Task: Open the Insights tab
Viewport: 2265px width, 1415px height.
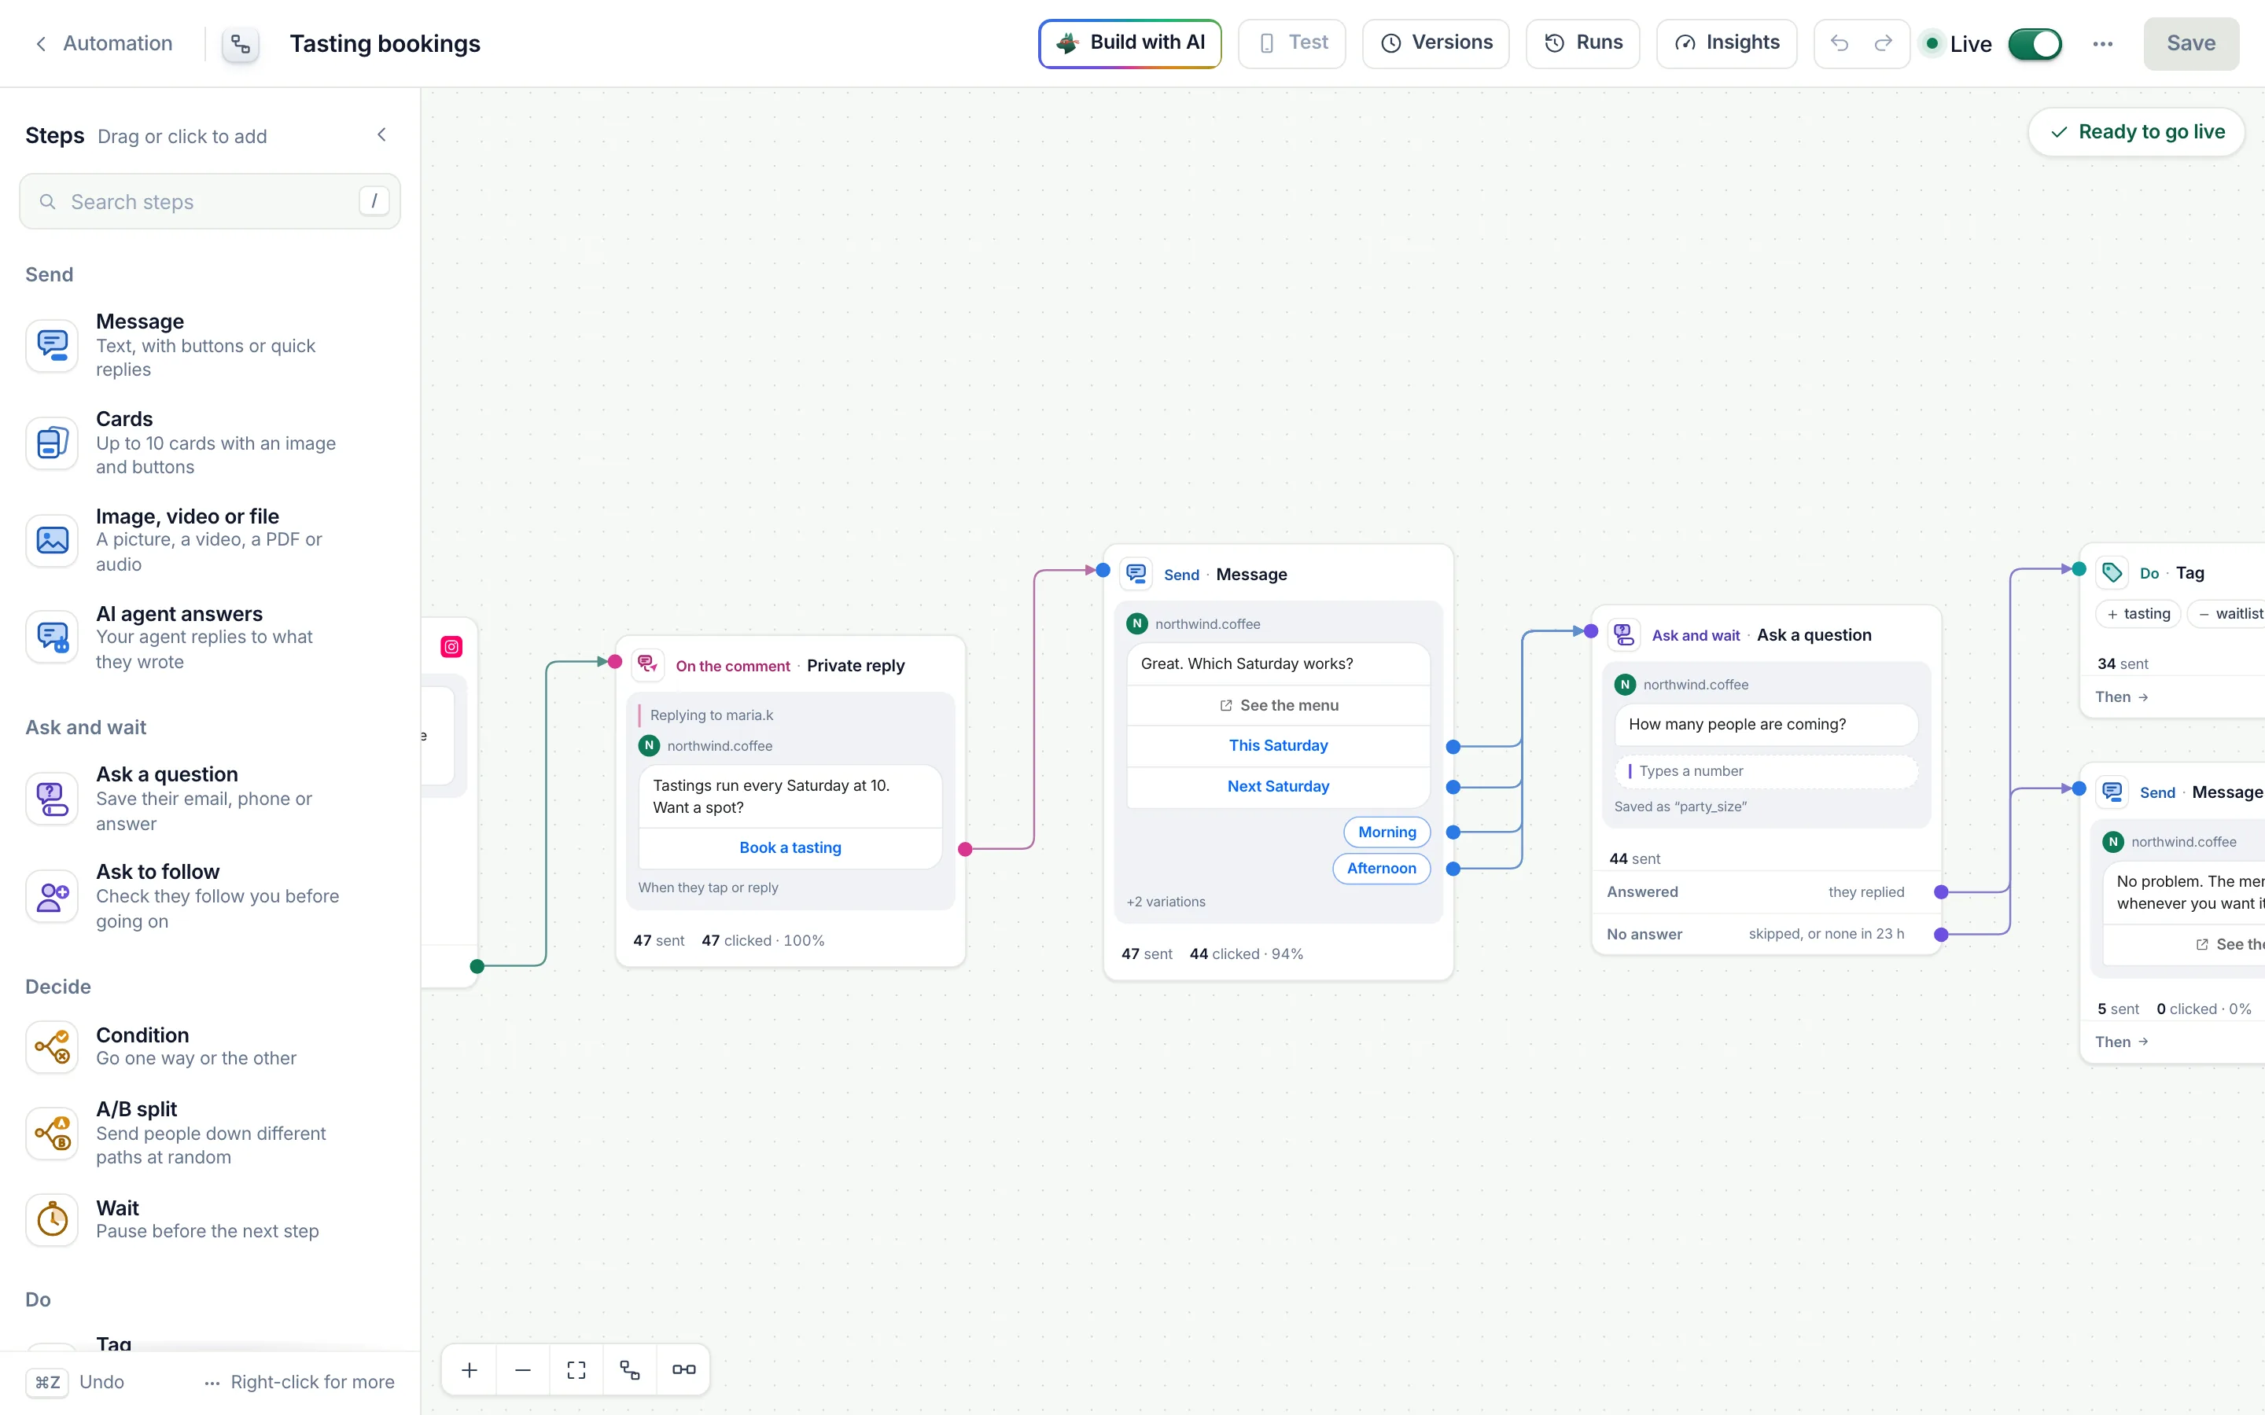Action: click(1726, 43)
